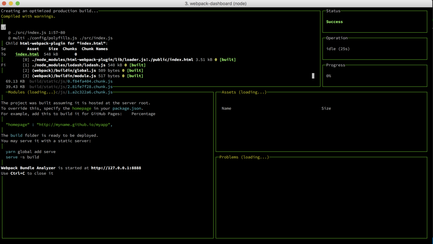
Task: Click the package.json text in log
Action: tap(126, 108)
